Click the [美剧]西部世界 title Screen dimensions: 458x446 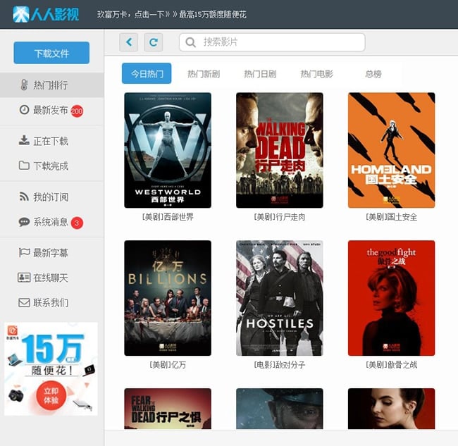(x=168, y=217)
